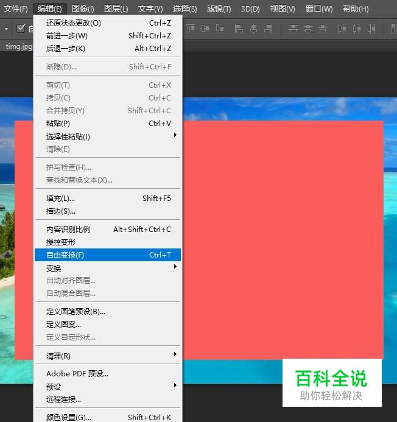Select 描边(S)... menu entry
Screen dimensions: 397x422
108,211
